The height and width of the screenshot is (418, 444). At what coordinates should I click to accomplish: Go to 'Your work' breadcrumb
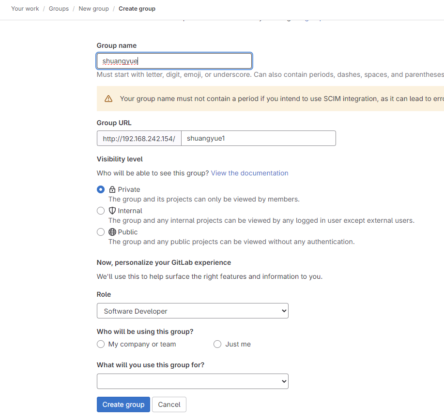tap(25, 9)
